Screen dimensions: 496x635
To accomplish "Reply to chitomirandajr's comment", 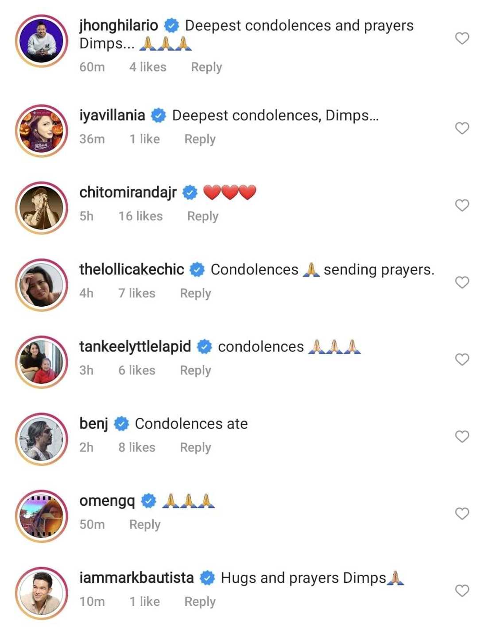I will click(x=202, y=216).
